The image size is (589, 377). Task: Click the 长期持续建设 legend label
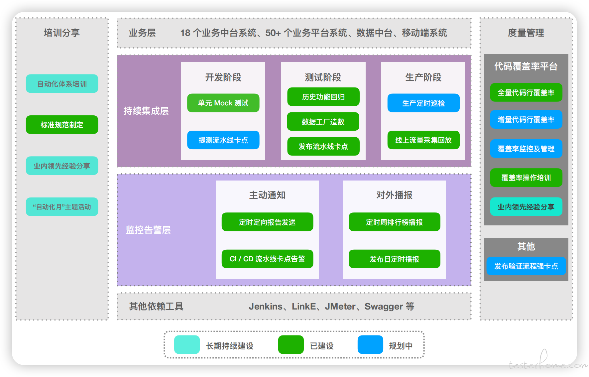pyautogui.click(x=230, y=346)
